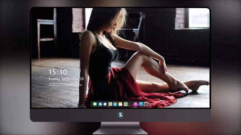Launch the Weather app from the dock

pos(100,104)
